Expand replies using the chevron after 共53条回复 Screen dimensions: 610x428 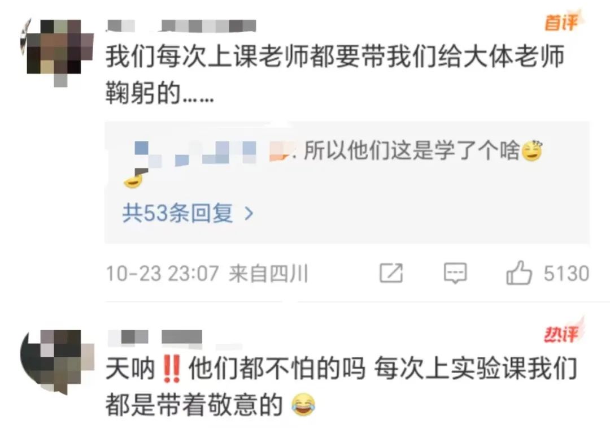tap(249, 213)
